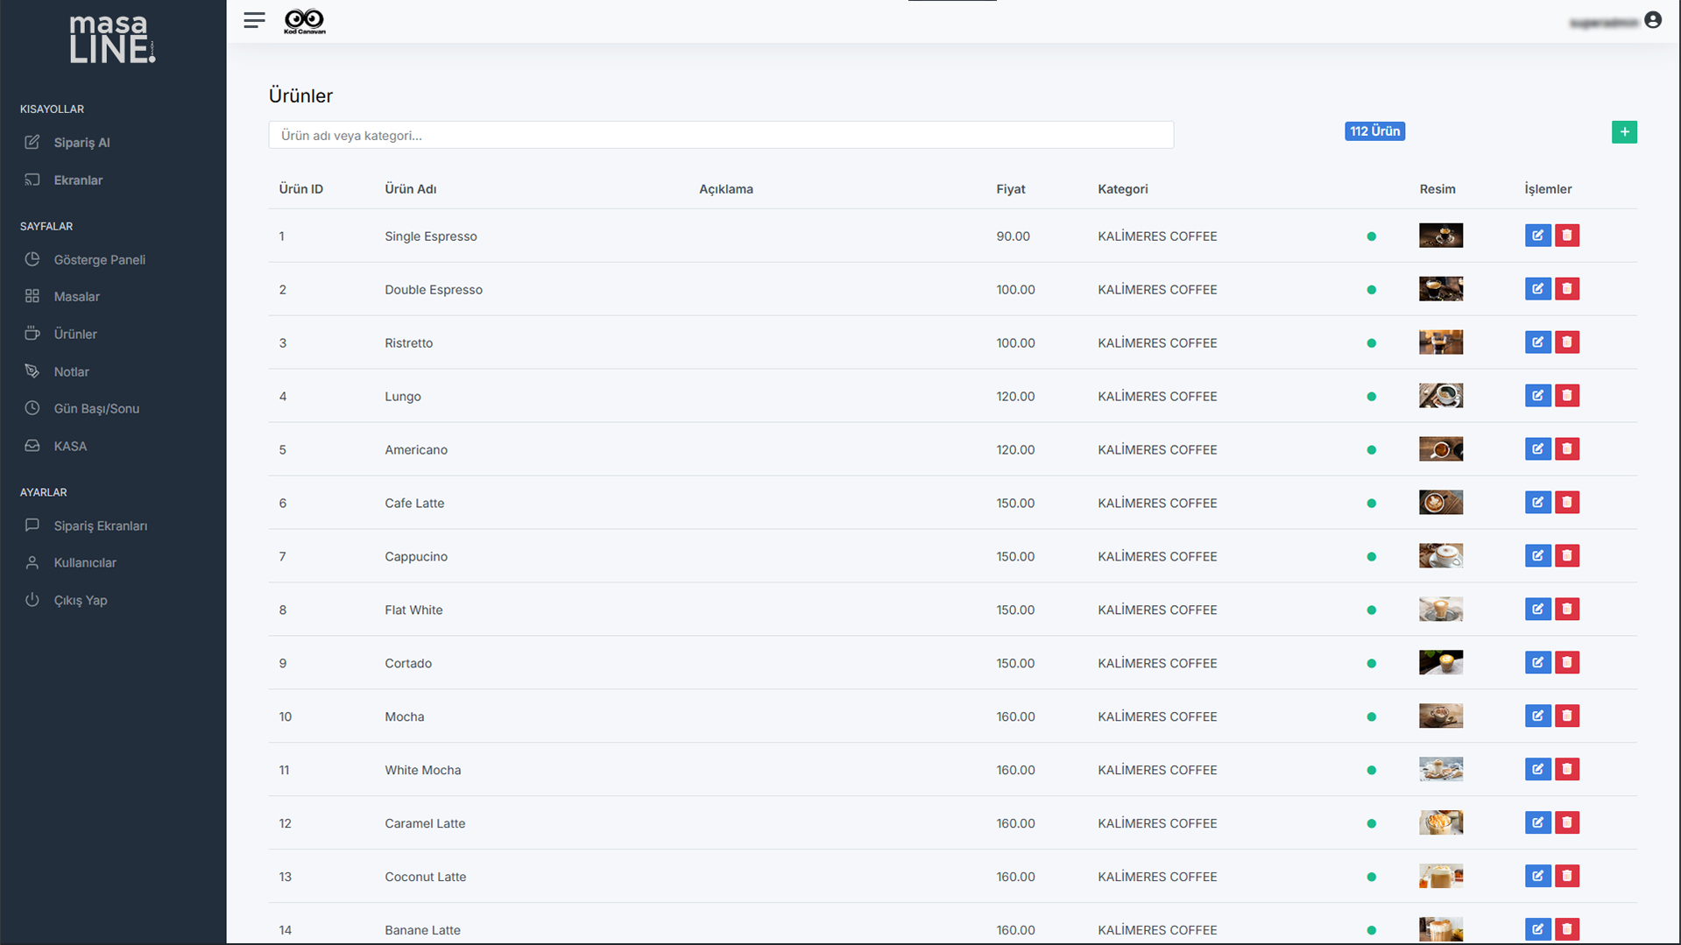1681x945 pixels.
Task: Delete the Cappucino product
Action: coord(1566,556)
